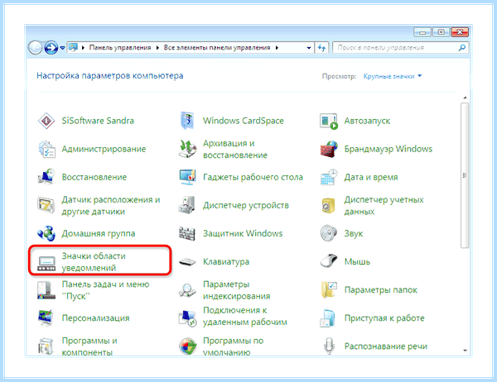Click the Forward navigation button
This screenshot has width=497, height=382.
pyautogui.click(x=51, y=48)
